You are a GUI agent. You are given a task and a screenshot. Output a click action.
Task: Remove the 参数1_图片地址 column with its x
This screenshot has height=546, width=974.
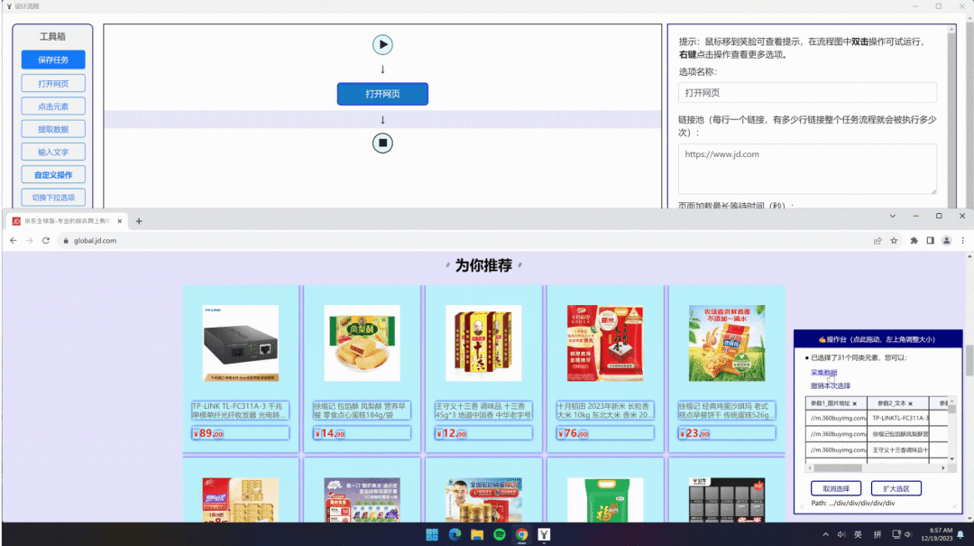[855, 403]
